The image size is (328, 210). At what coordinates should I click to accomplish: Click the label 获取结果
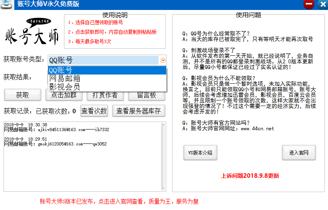[17, 77]
